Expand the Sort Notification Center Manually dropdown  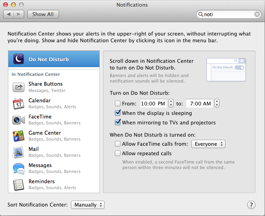tap(88, 205)
